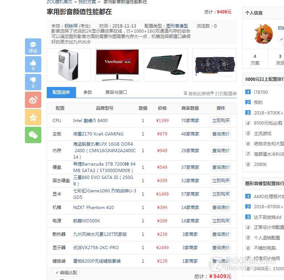Click 我的方案 breadcrumb link
The height and width of the screenshot is (280, 284).
tap(87, 2)
